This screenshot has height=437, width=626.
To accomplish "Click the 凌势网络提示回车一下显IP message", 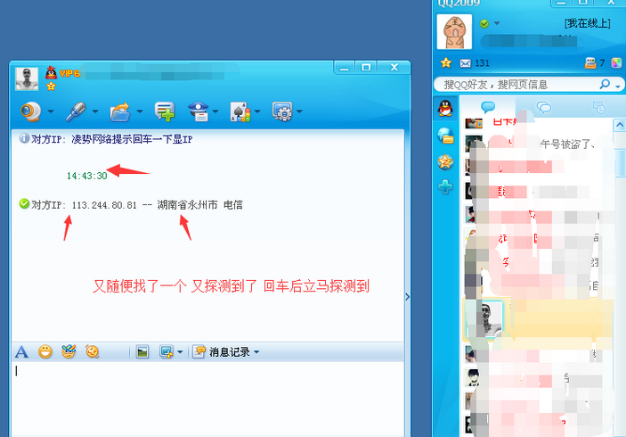I will point(132,139).
